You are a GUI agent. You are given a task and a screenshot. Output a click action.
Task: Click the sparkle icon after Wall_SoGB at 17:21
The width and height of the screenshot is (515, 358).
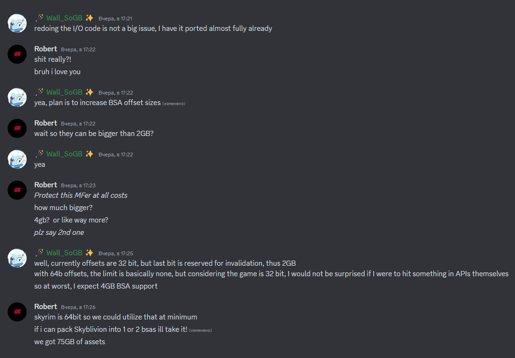click(x=89, y=18)
